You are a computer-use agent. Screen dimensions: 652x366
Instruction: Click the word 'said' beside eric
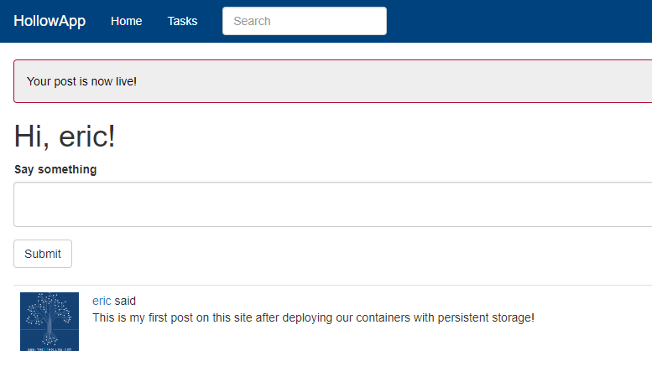click(125, 301)
